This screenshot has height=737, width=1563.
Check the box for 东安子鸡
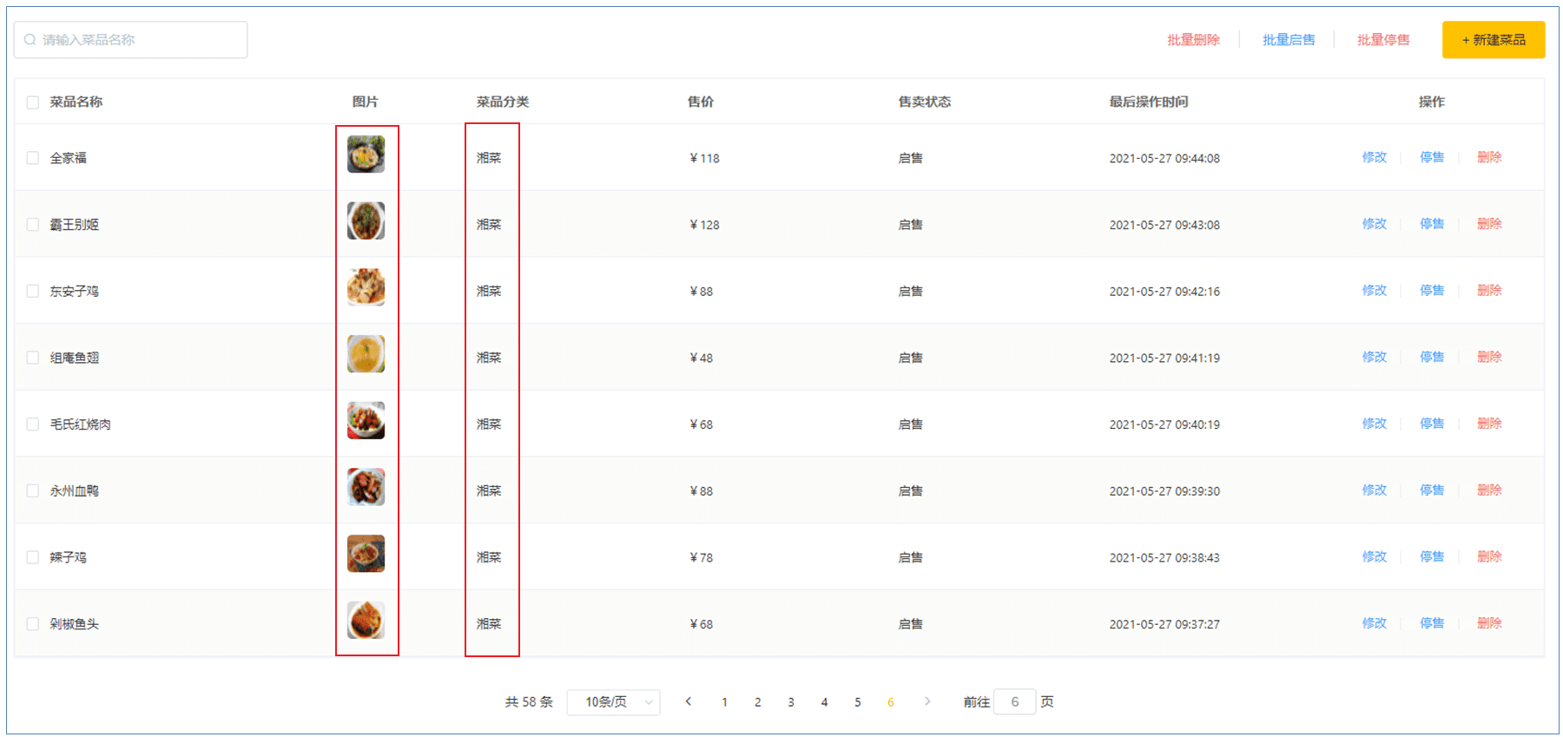click(33, 292)
